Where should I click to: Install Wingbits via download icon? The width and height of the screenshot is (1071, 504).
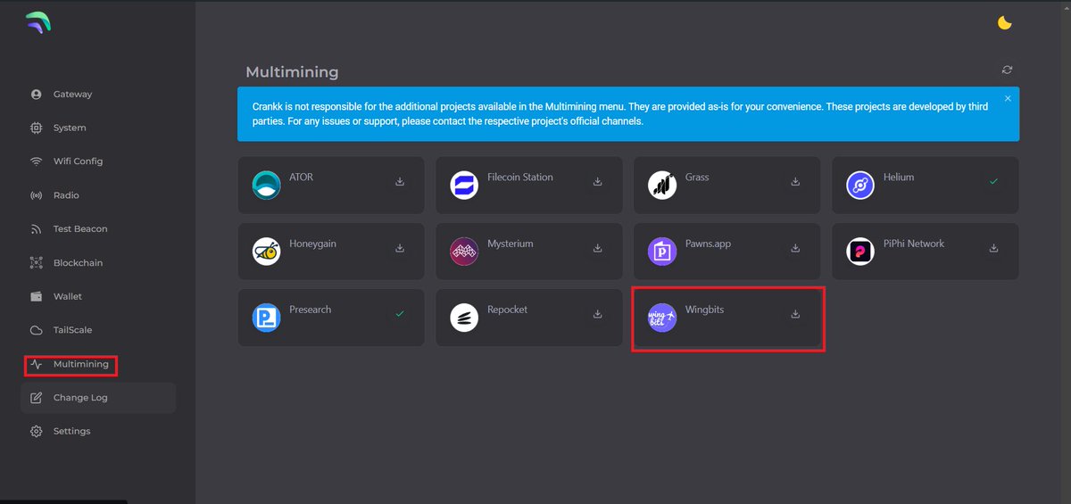point(795,314)
